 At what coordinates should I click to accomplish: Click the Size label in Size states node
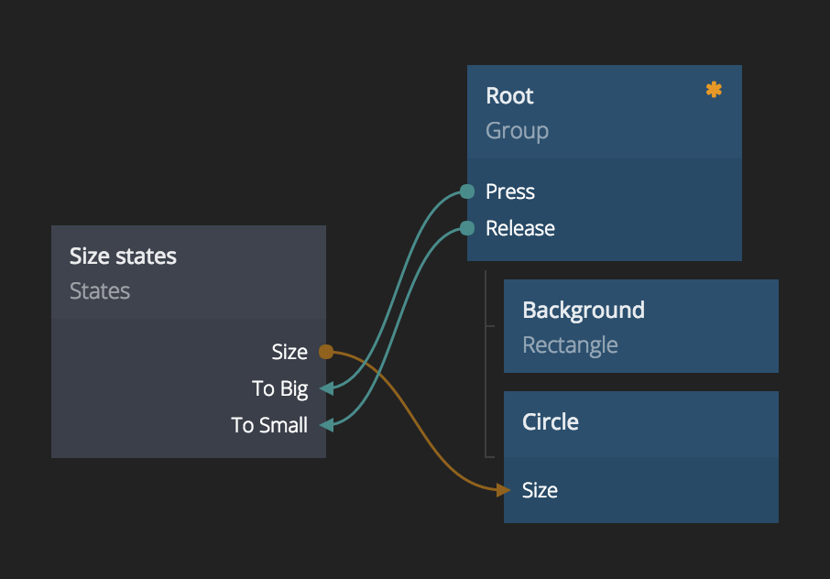pos(289,352)
